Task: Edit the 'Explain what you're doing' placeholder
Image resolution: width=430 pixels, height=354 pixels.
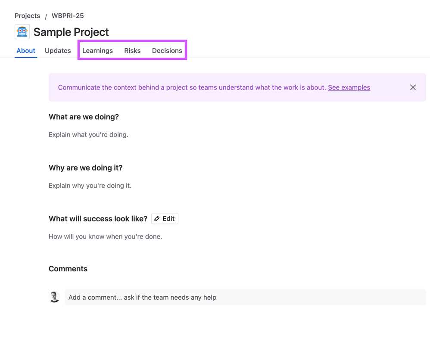Action: (x=88, y=135)
